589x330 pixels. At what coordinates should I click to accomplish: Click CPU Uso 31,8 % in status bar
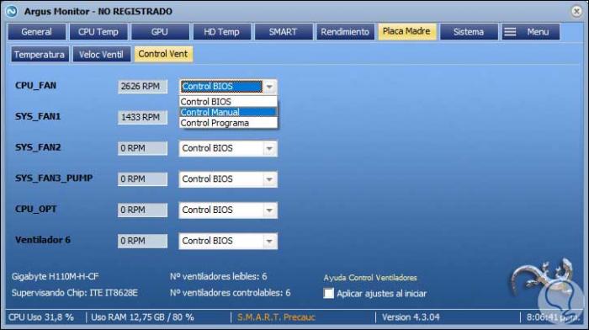click(41, 317)
